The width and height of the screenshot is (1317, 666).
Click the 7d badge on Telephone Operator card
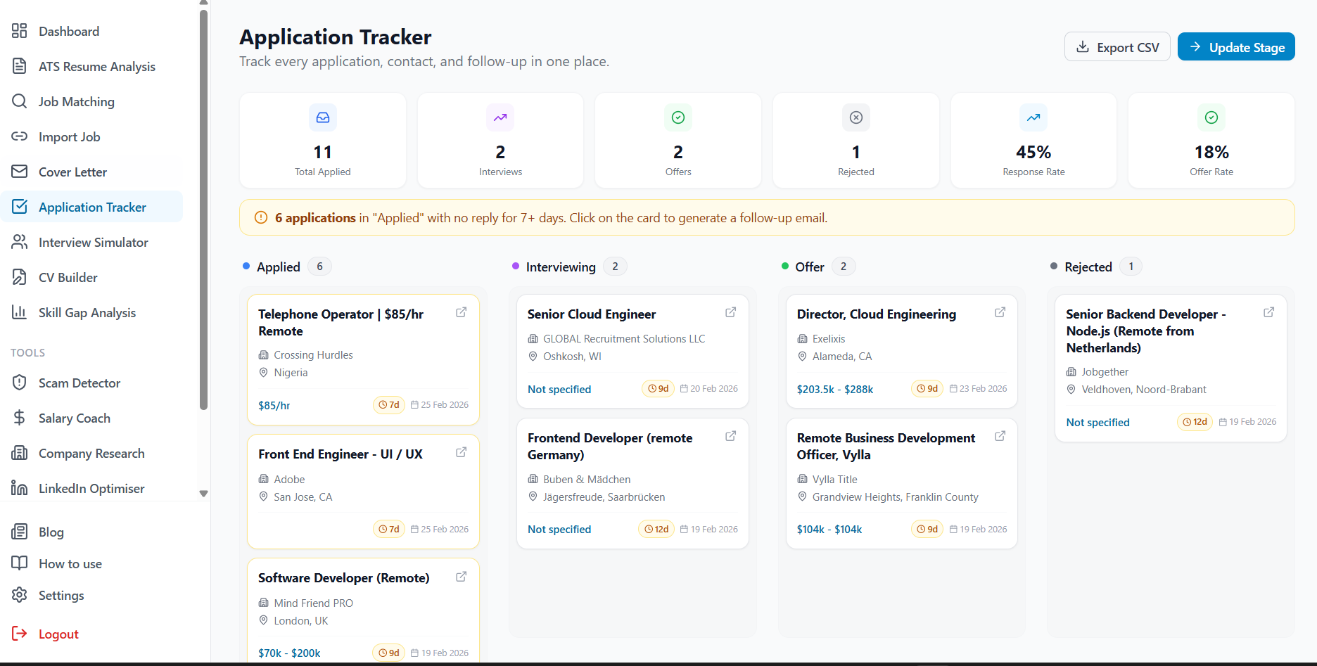[x=389, y=405]
